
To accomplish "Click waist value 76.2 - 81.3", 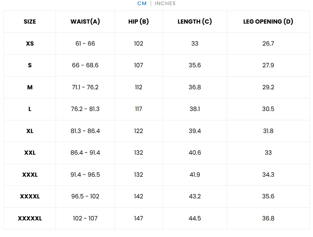I will (x=85, y=109).
